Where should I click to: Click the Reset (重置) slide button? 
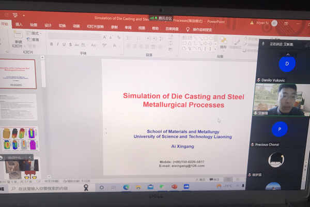point(35,39)
